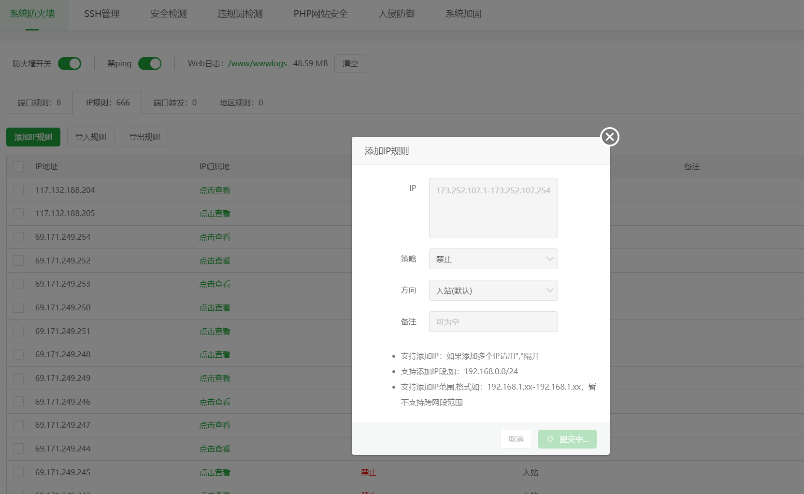Click 点击查看 for 69.171.249.244

(215, 449)
